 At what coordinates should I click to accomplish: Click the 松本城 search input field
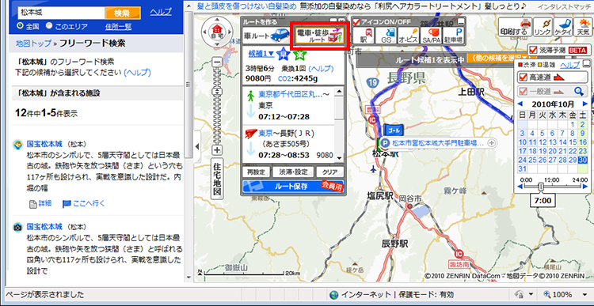(61, 13)
